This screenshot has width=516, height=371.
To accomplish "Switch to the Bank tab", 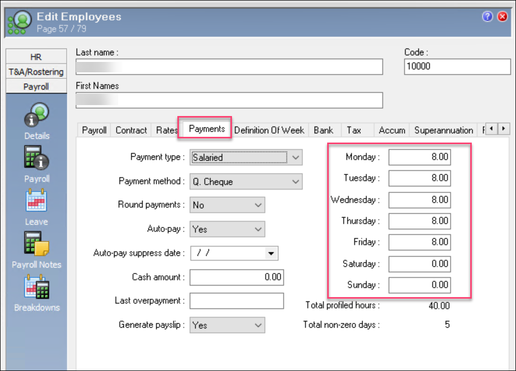I will tap(324, 131).
